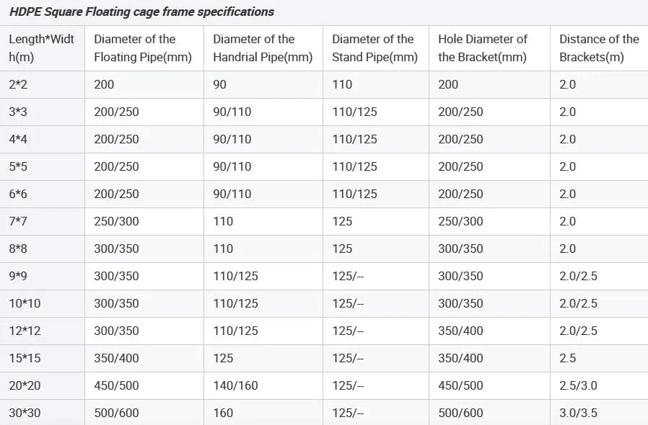Select the 500/600 bracket hole diameter cell
The height and width of the screenshot is (425, 648).
tap(460, 413)
